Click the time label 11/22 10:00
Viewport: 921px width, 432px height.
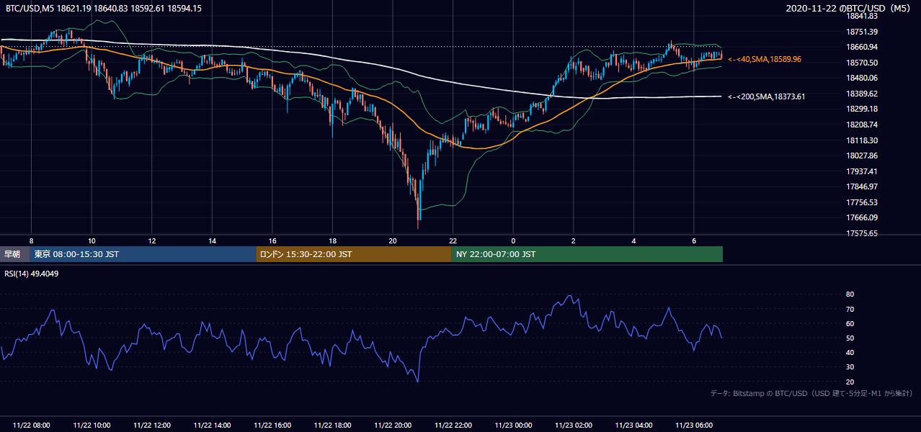coord(92,426)
